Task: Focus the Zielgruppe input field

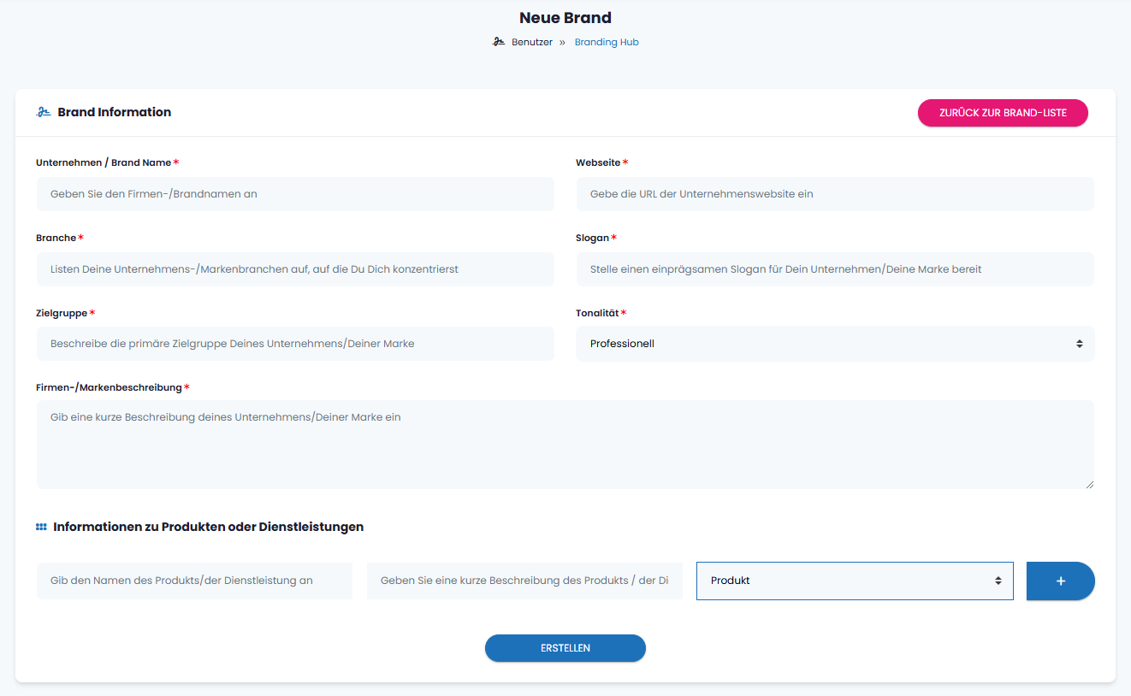Action: coord(295,344)
